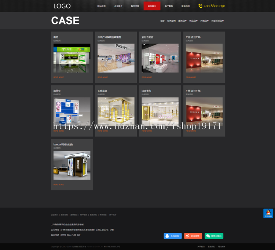The width and height of the screenshot is (275, 250).
Task: Open the 长春卓展 case title
Action: (x=102, y=91)
